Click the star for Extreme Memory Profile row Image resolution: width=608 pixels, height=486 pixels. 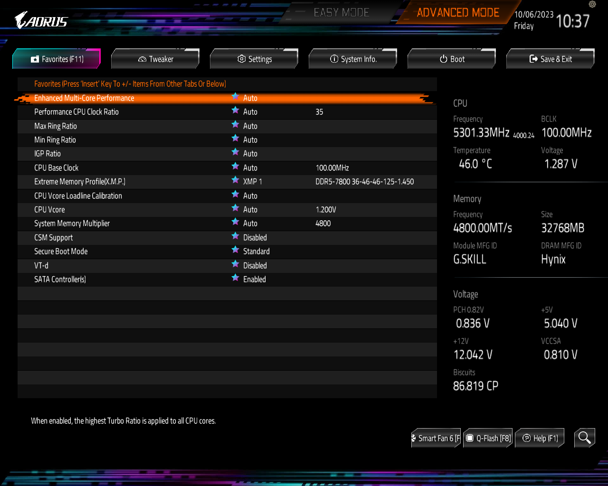[x=235, y=180]
